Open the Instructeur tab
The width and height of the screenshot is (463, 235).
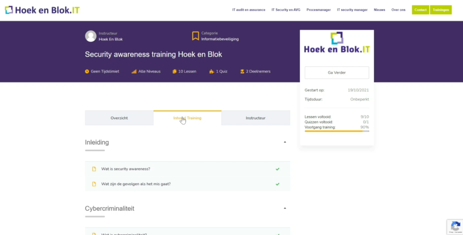[256, 118]
